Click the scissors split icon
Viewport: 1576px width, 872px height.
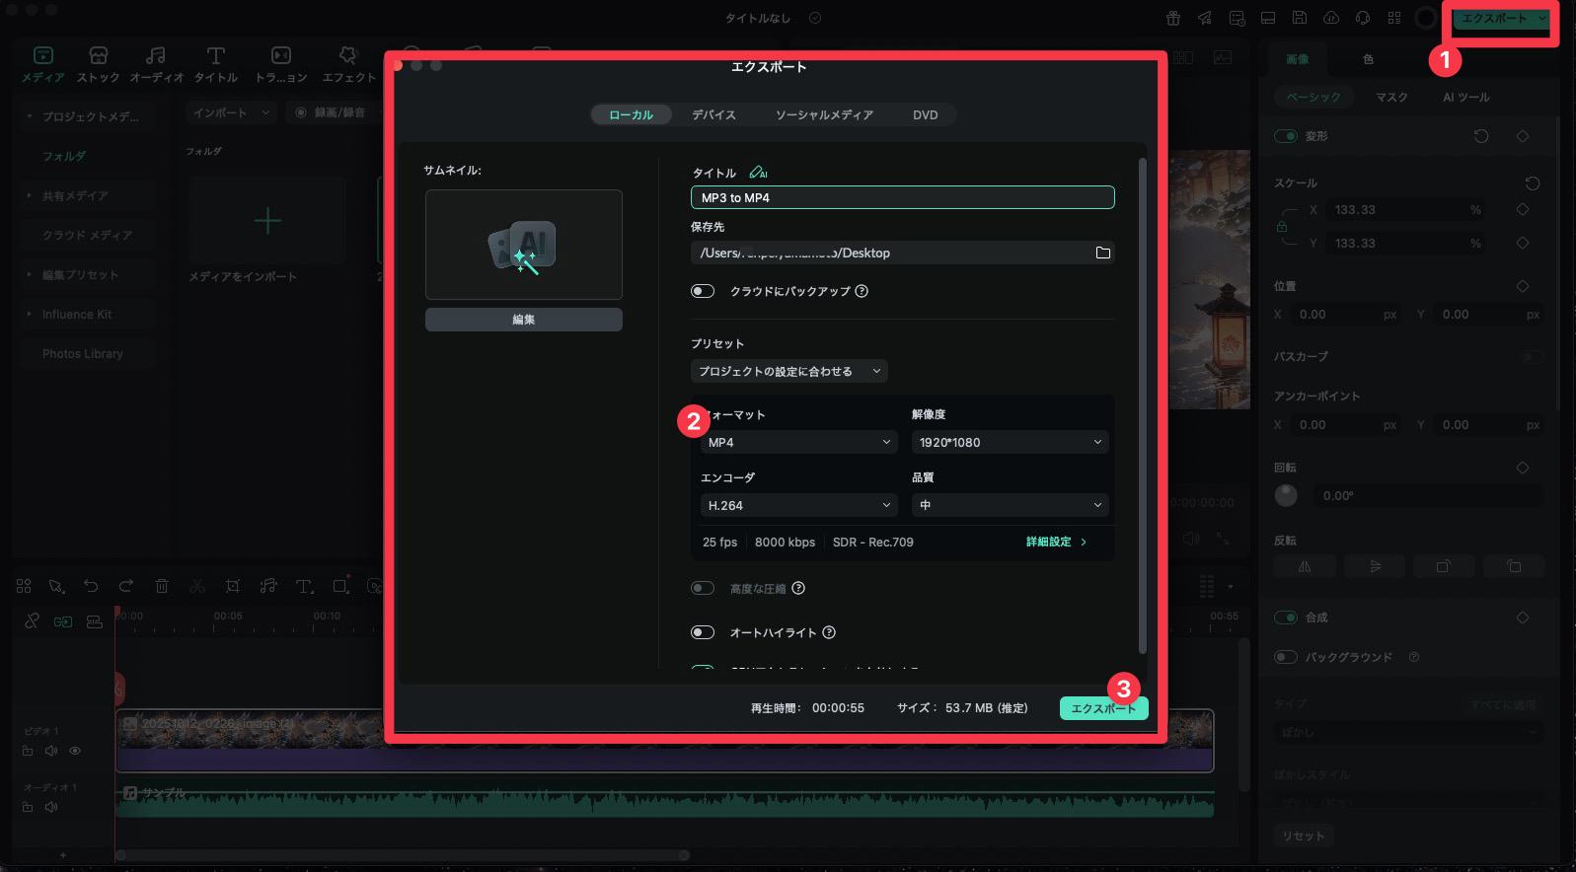(x=197, y=586)
